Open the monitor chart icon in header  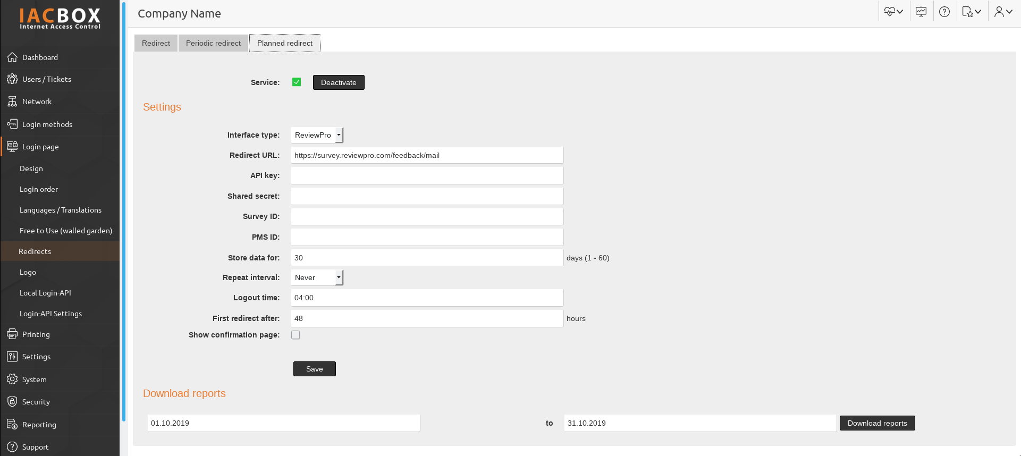[921, 12]
